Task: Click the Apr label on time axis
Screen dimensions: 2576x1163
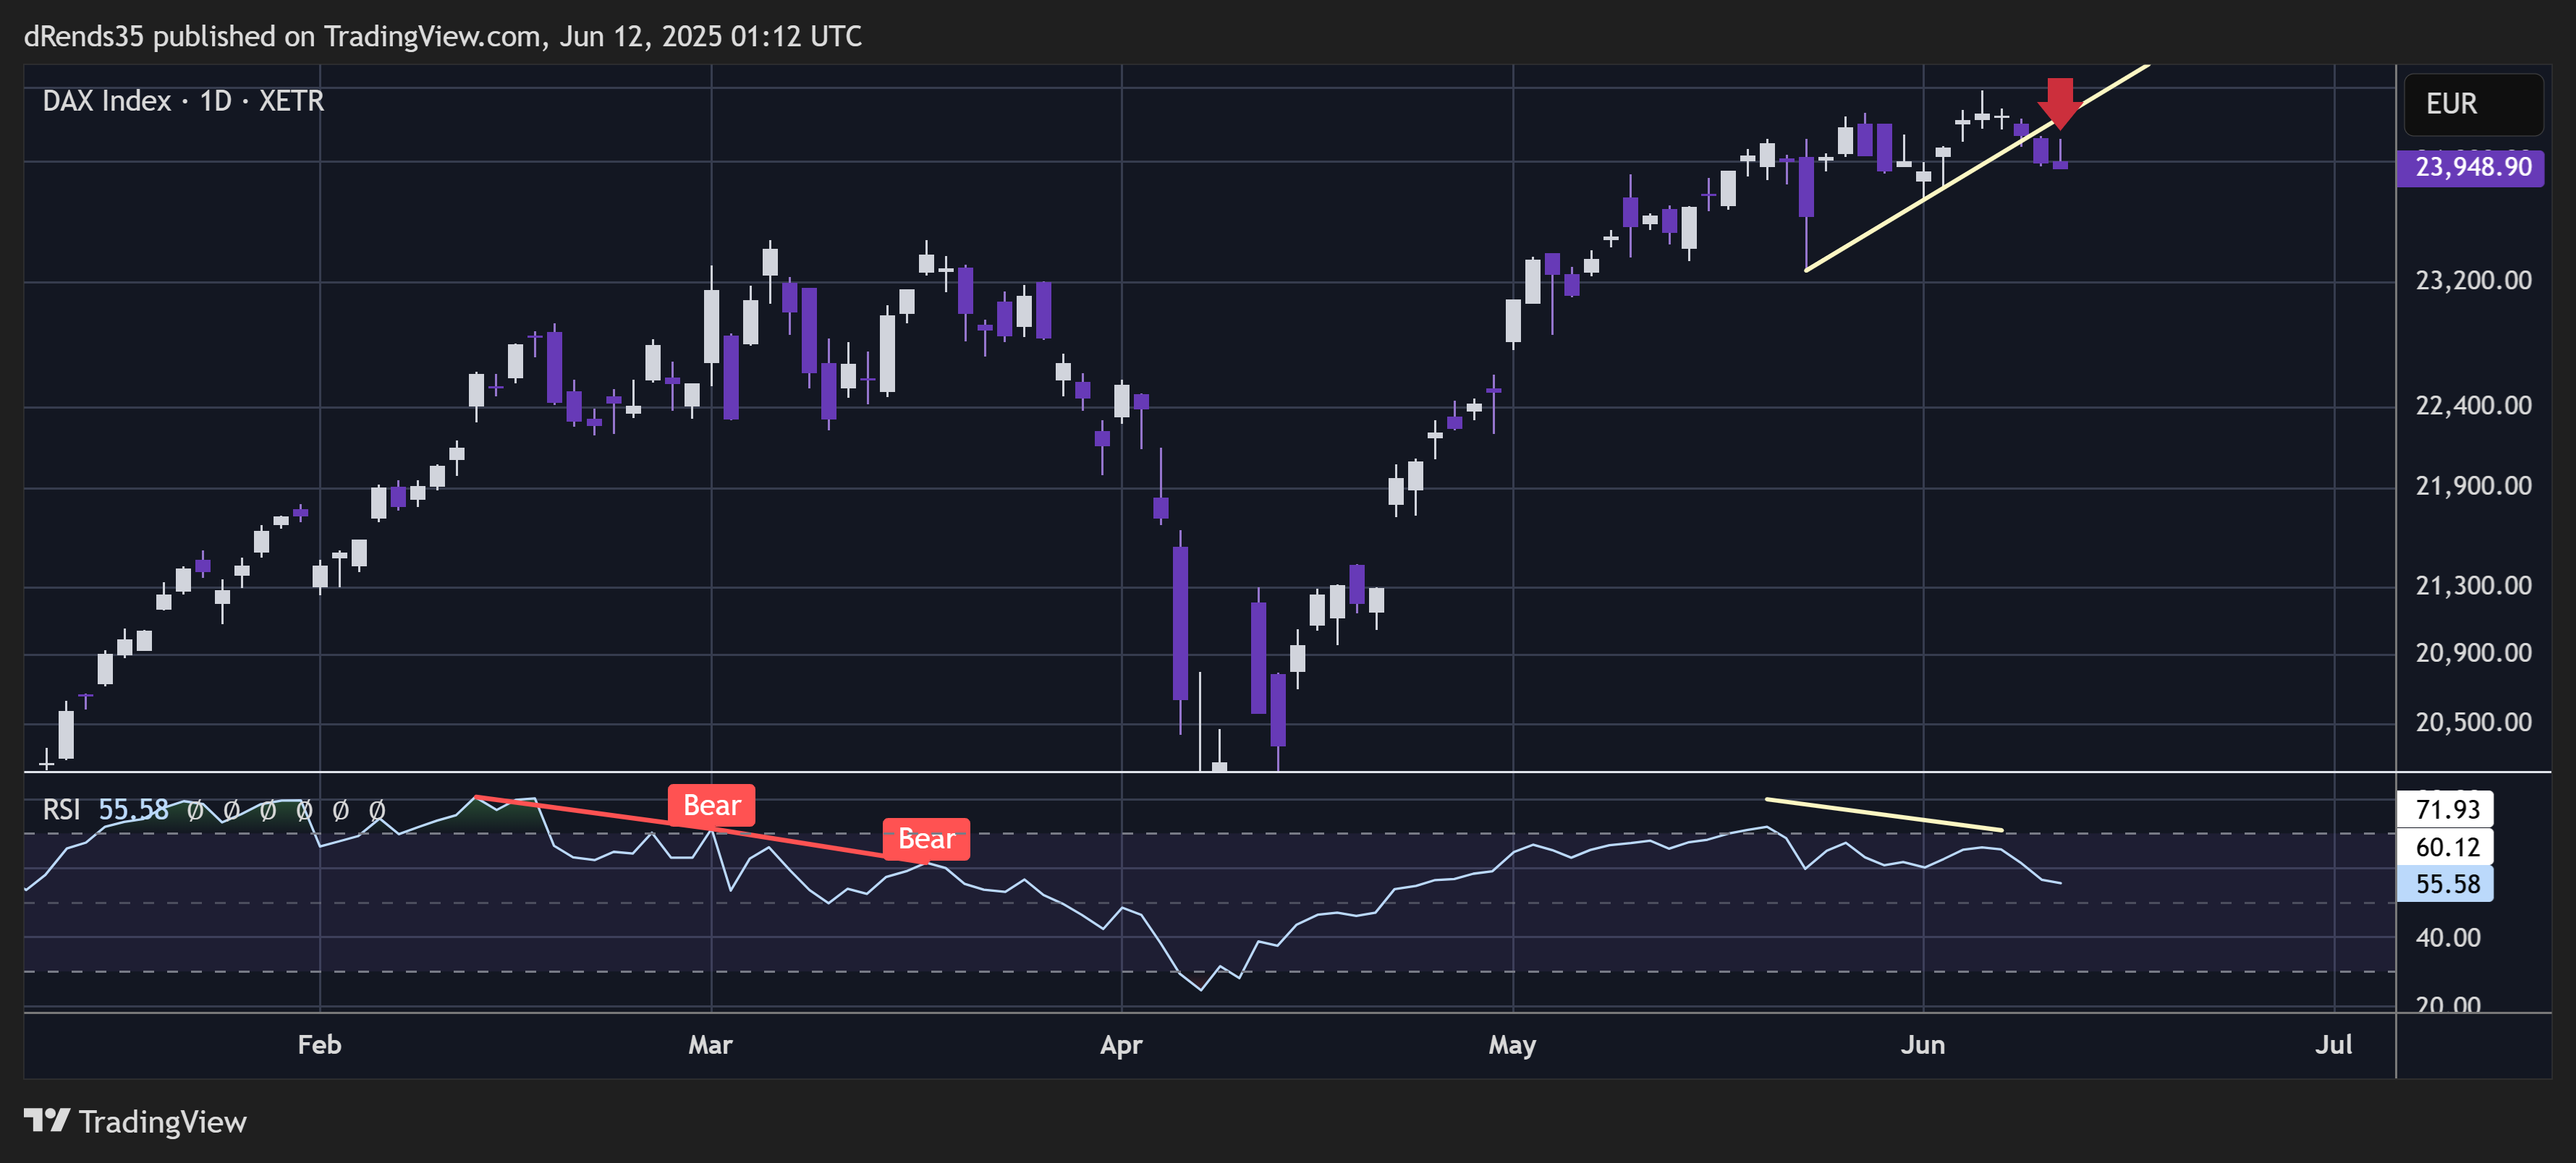Action: click(x=1121, y=1045)
